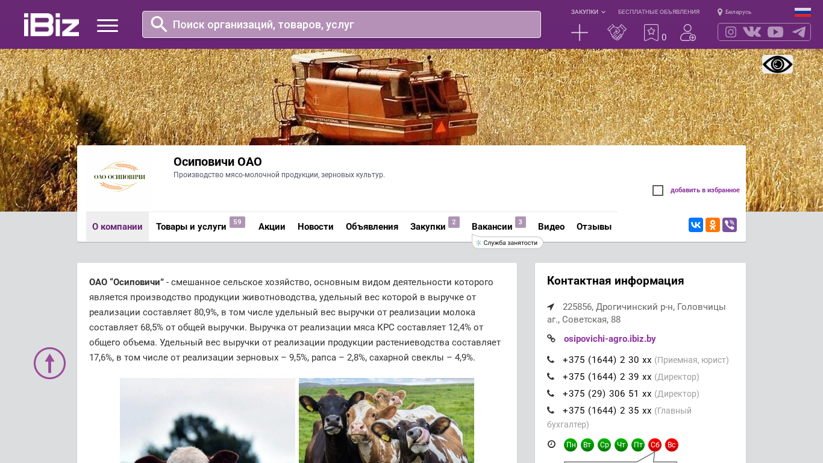Open iBiz Instagram page
The width and height of the screenshot is (823, 463).
point(731,32)
